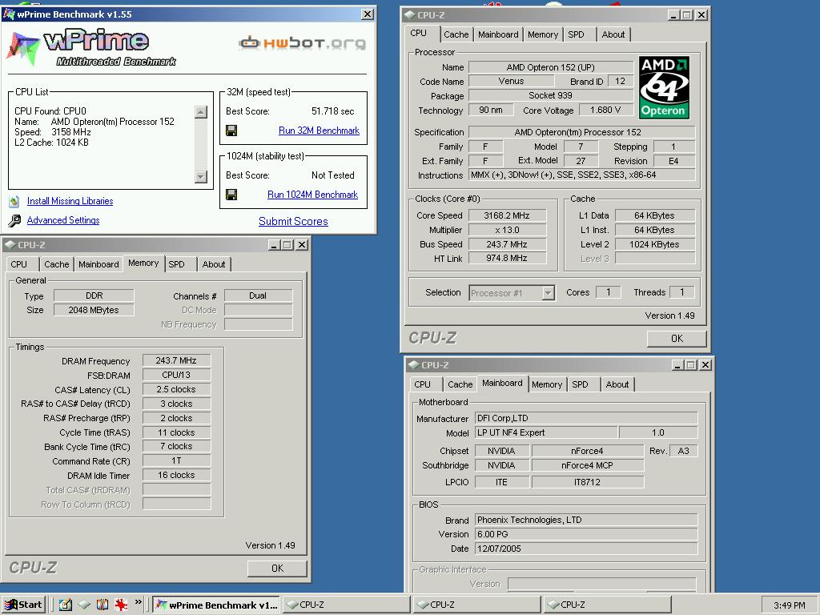Run the 1024M Benchmark
Viewport: 820px width, 615px height.
point(313,195)
